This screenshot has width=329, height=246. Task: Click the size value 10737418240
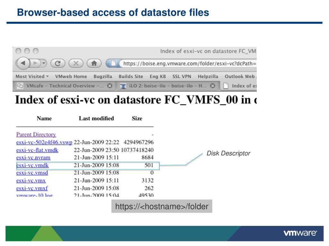137,150
